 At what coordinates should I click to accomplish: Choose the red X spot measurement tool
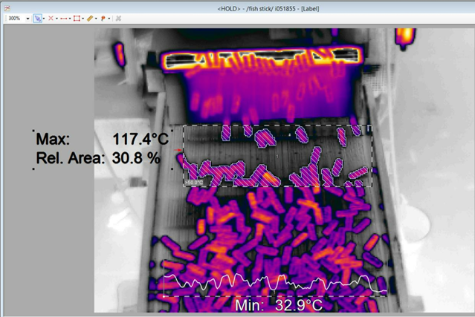point(51,18)
